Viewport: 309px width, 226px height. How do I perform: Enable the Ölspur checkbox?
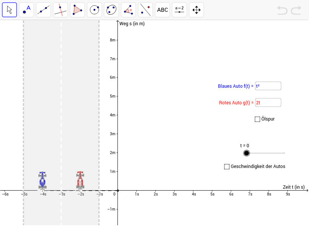click(x=257, y=119)
